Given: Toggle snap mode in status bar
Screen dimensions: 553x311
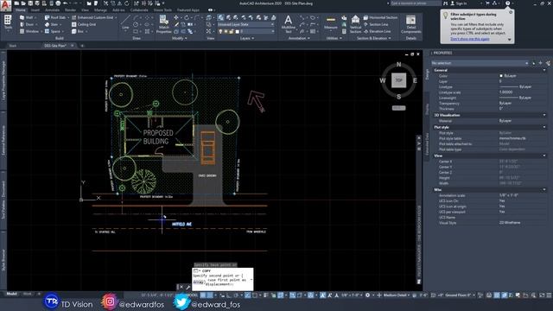Looking at the screenshot, I should [x=210, y=295].
